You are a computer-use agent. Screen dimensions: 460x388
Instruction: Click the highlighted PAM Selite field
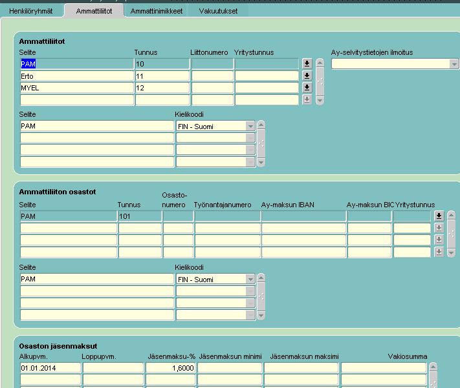point(77,64)
